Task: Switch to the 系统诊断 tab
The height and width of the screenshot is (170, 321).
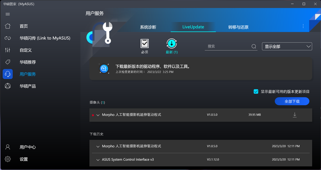Action: [148, 27]
